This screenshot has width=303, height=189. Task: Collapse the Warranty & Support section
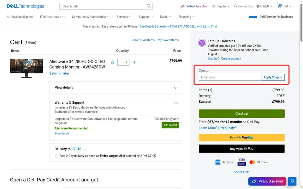(176, 103)
